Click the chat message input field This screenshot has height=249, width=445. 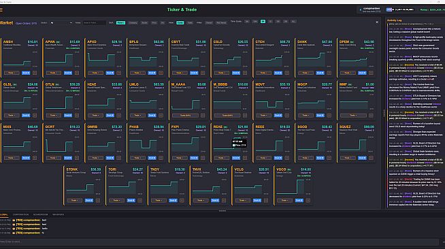219,242
